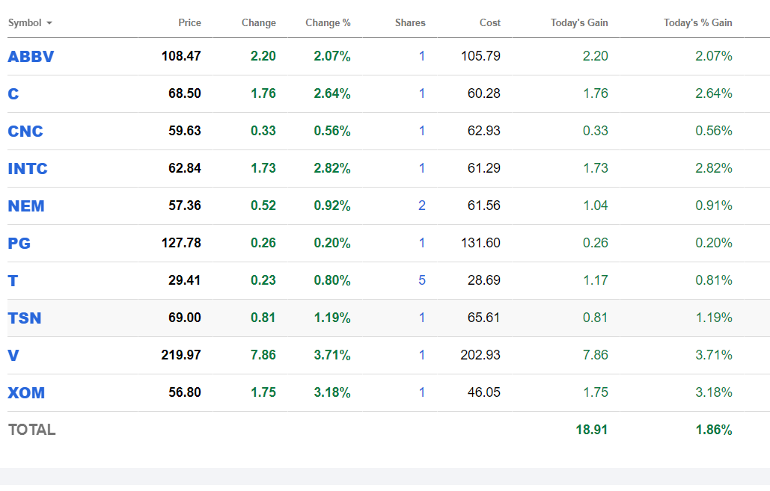
Task: Open the NEM stock link
Action: coord(26,206)
